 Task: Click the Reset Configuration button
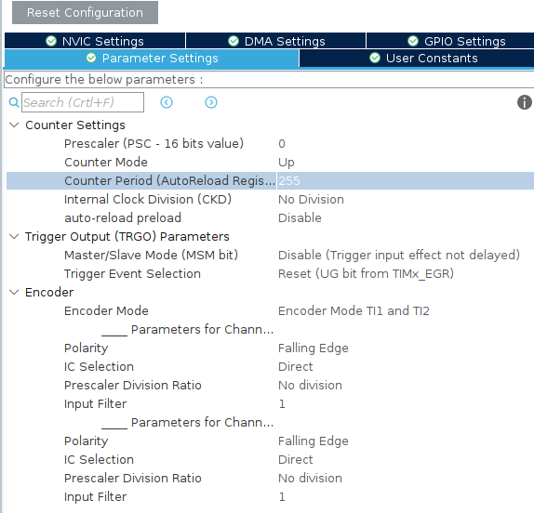coord(85,13)
